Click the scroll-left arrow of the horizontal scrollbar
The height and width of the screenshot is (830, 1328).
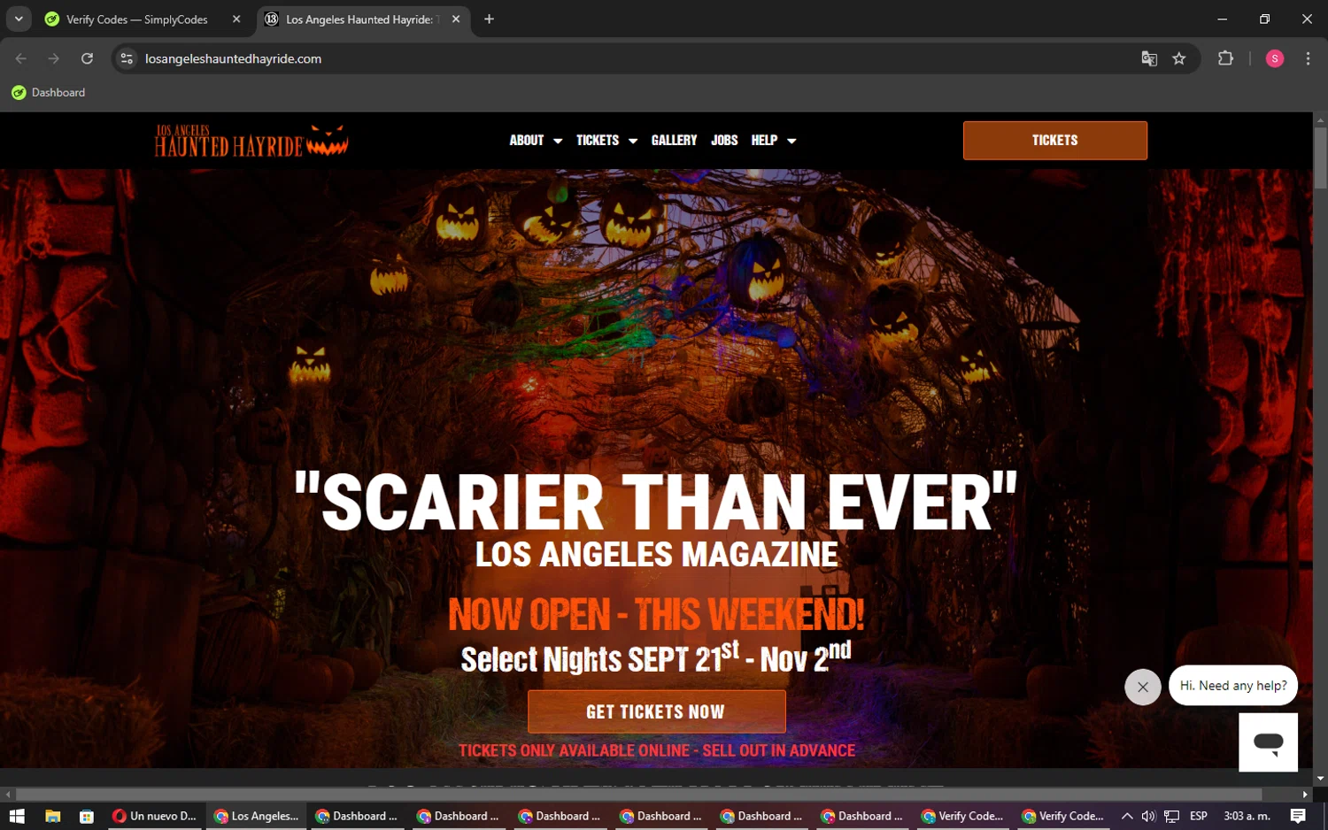(x=7, y=795)
